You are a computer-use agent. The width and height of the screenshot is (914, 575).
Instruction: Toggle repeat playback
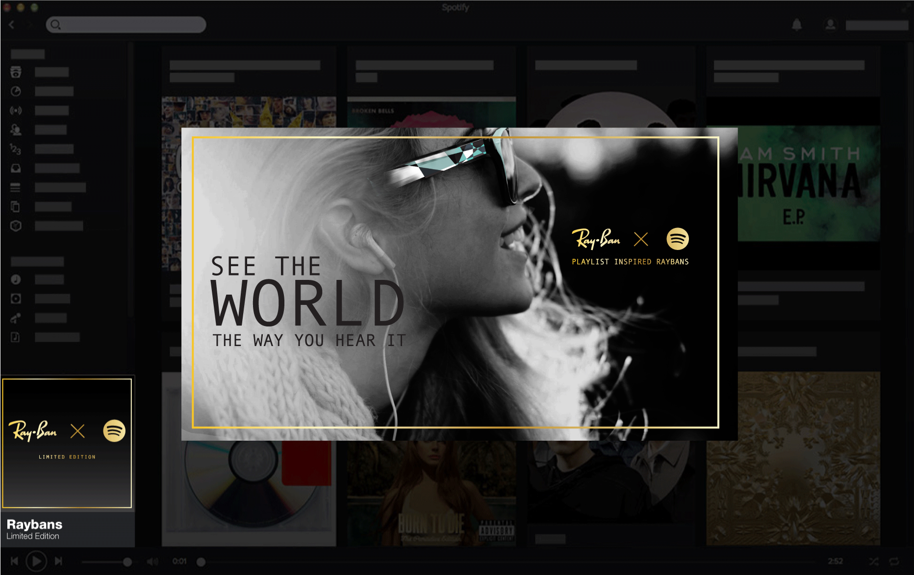click(894, 561)
